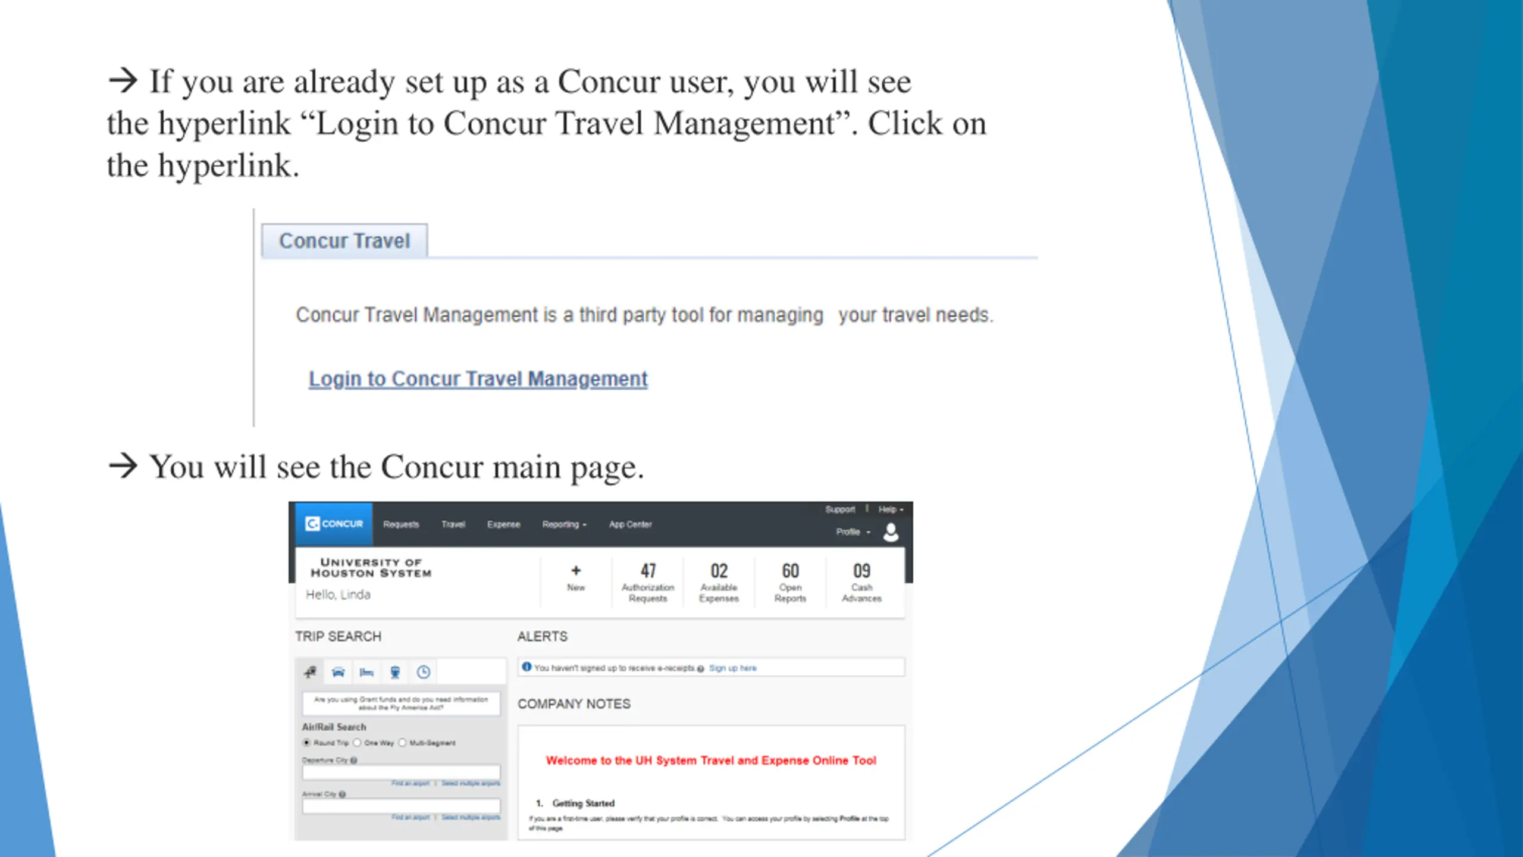The height and width of the screenshot is (857, 1523).
Task: Click the help icon beside Departure City
Action: 354,761
